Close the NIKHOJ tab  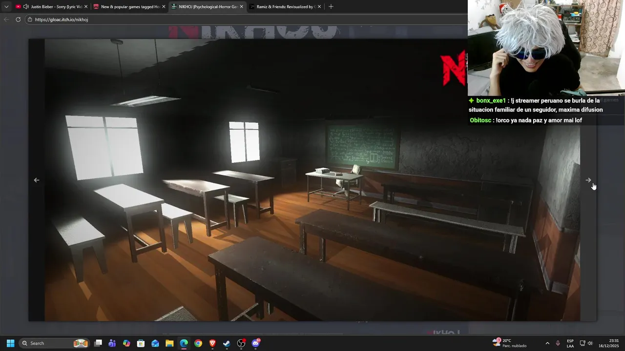click(x=241, y=7)
